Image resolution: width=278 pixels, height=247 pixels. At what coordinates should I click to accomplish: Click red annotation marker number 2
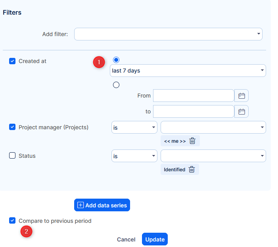26,232
